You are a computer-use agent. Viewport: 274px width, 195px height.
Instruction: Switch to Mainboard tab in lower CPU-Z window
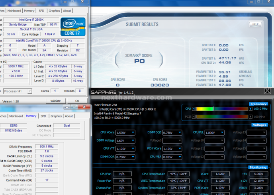[x=16, y=116]
